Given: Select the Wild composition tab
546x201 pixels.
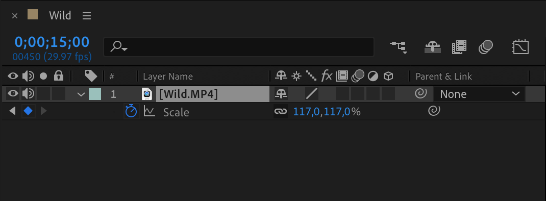Looking at the screenshot, I should 60,15.
